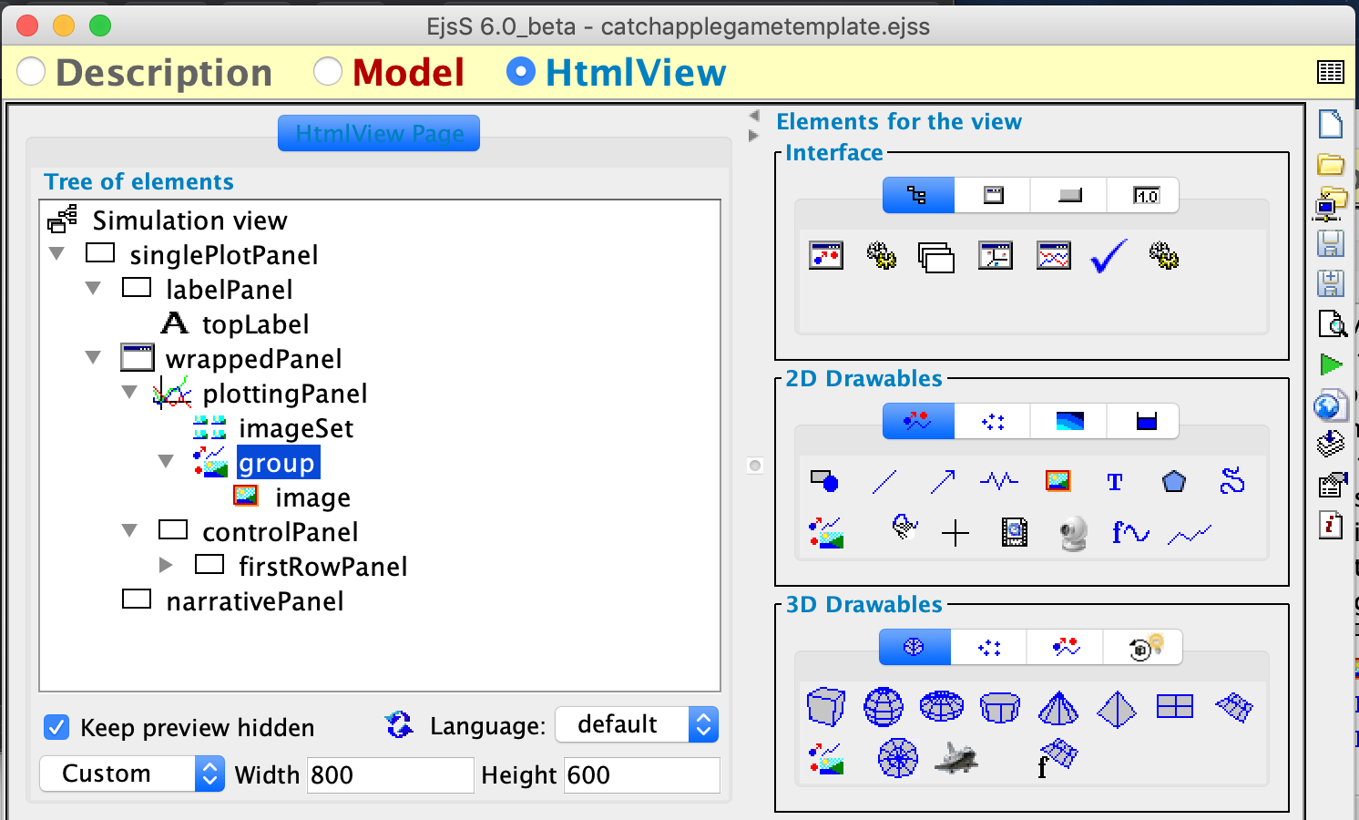Viewport: 1359px width, 820px height.
Task: Select narrativePanel in the element tree
Action: (x=255, y=601)
